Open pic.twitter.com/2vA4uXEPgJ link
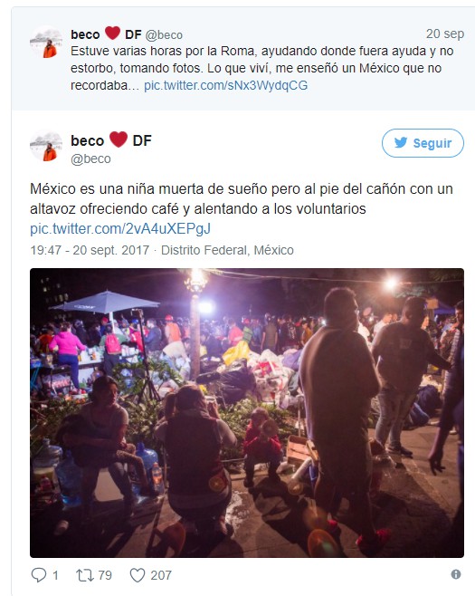This screenshot has height=596, width=475. pos(120,228)
